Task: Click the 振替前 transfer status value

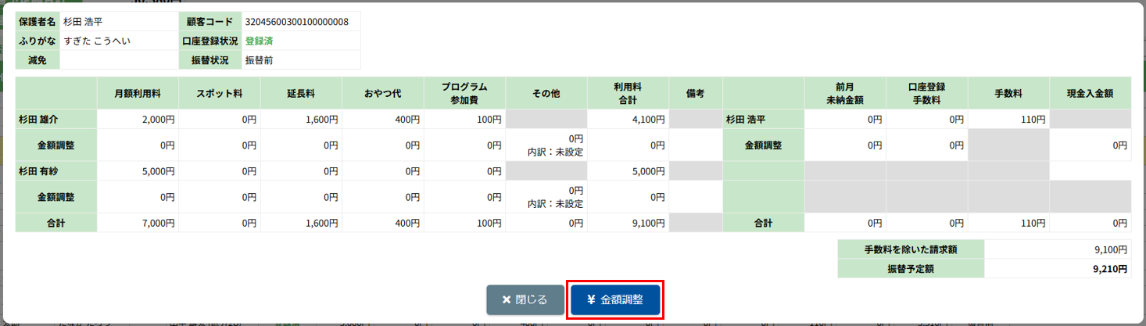Action: click(259, 59)
